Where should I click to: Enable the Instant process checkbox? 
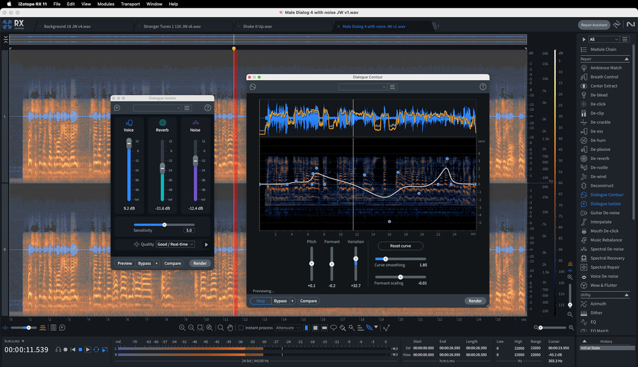241,327
